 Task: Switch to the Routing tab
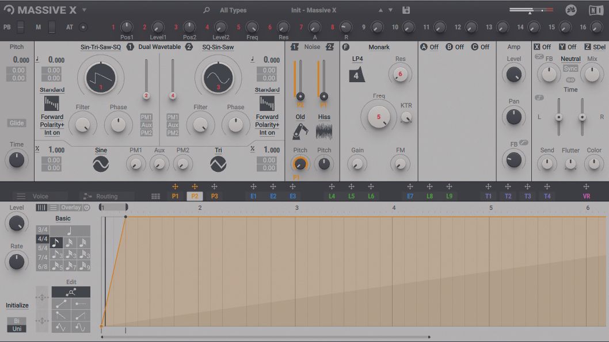click(107, 195)
